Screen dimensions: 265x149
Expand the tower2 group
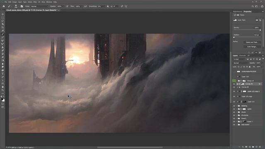point(237,118)
